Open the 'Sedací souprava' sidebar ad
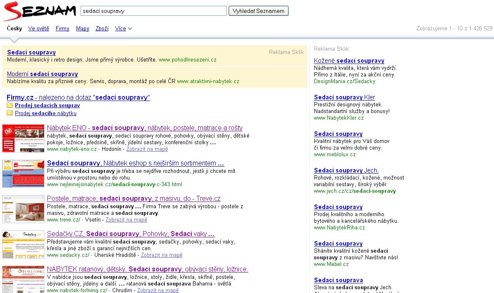This screenshot has height=293, width=494. tap(338, 280)
